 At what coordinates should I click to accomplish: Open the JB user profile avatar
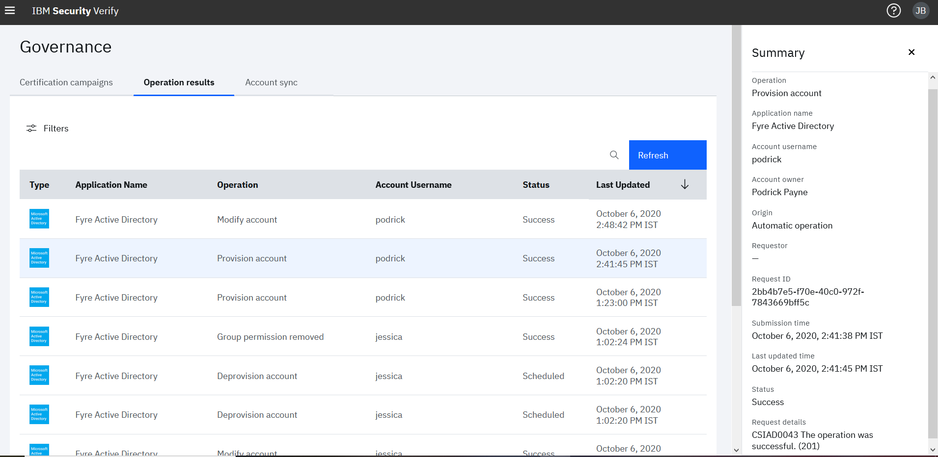pyautogui.click(x=921, y=10)
